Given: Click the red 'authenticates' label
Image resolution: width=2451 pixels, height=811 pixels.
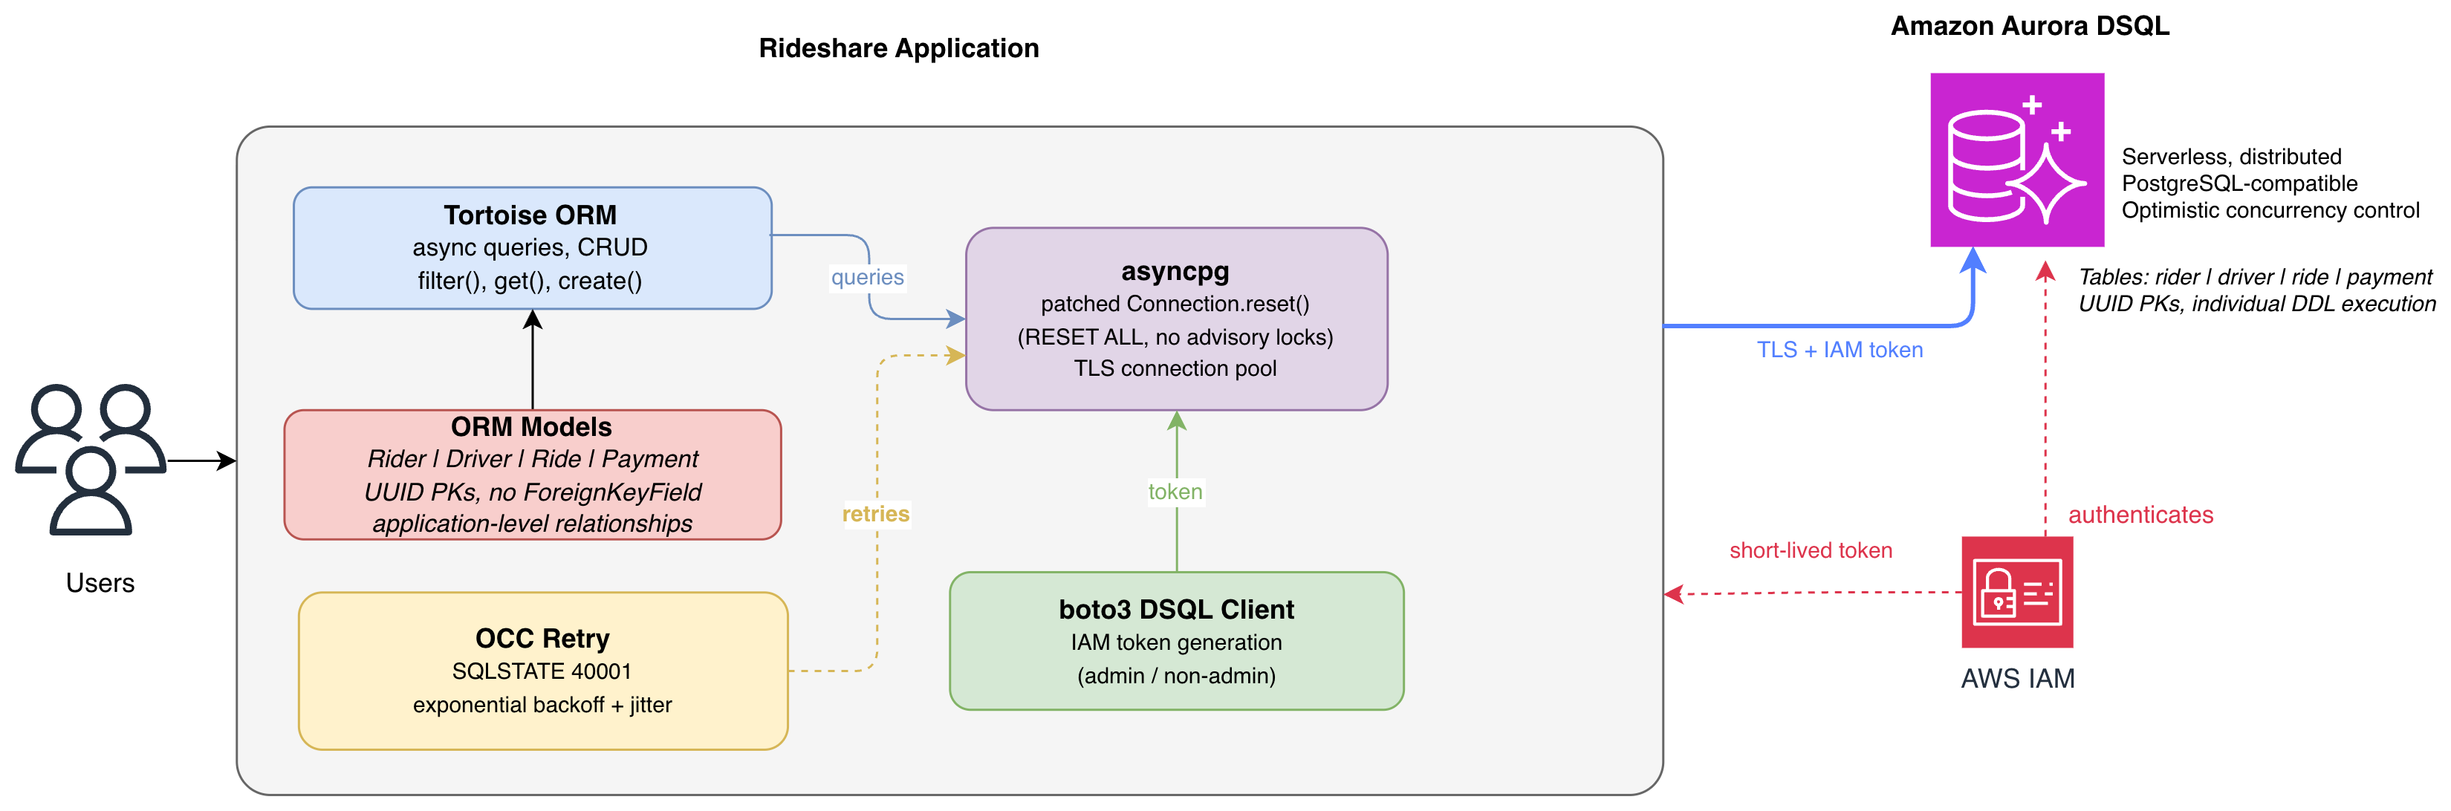Looking at the screenshot, I should coord(2140,515).
